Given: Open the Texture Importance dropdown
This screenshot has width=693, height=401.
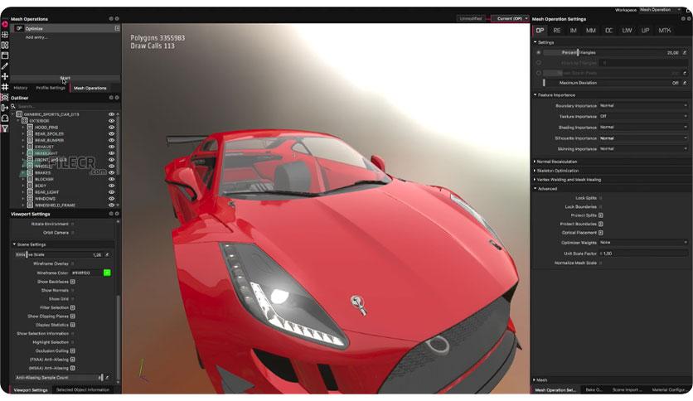Looking at the screenshot, I should point(643,117).
